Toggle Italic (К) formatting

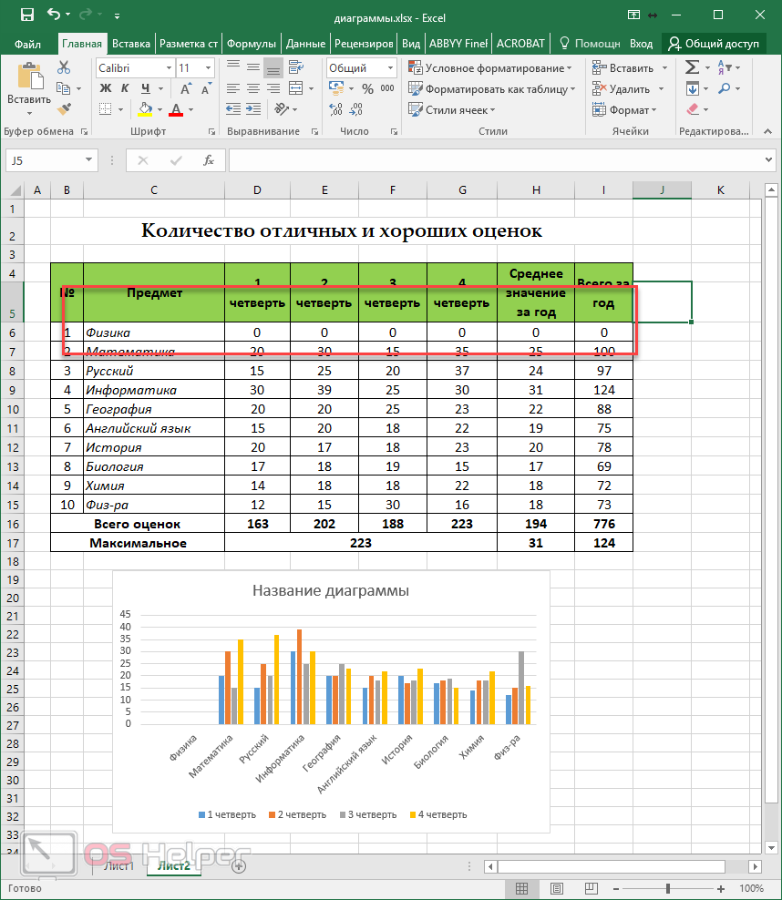[x=125, y=88]
